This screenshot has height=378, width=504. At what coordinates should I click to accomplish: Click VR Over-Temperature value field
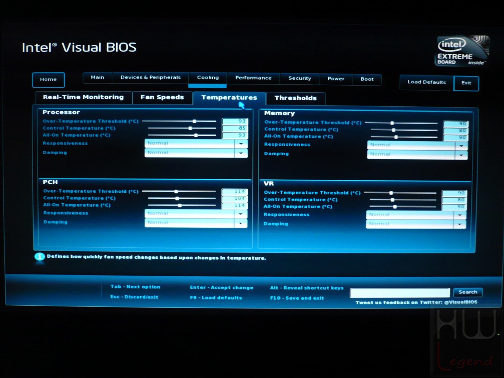[x=454, y=193]
